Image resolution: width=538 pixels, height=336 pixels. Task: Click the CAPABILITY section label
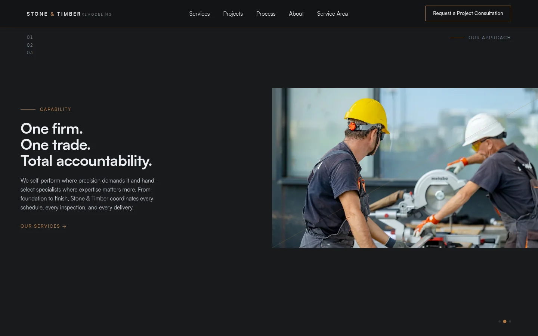(55, 109)
